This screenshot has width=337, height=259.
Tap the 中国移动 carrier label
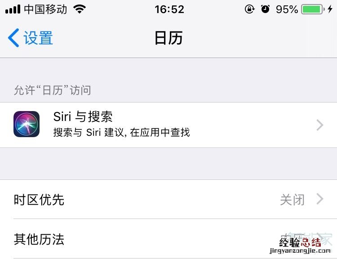click(x=45, y=9)
